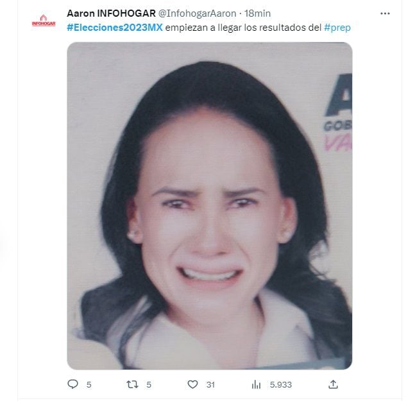Click the reply count of 5
415x401 pixels.
coord(89,384)
